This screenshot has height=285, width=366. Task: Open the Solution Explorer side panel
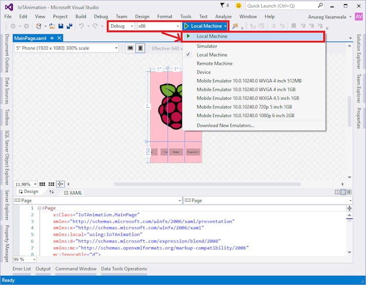[x=358, y=51]
